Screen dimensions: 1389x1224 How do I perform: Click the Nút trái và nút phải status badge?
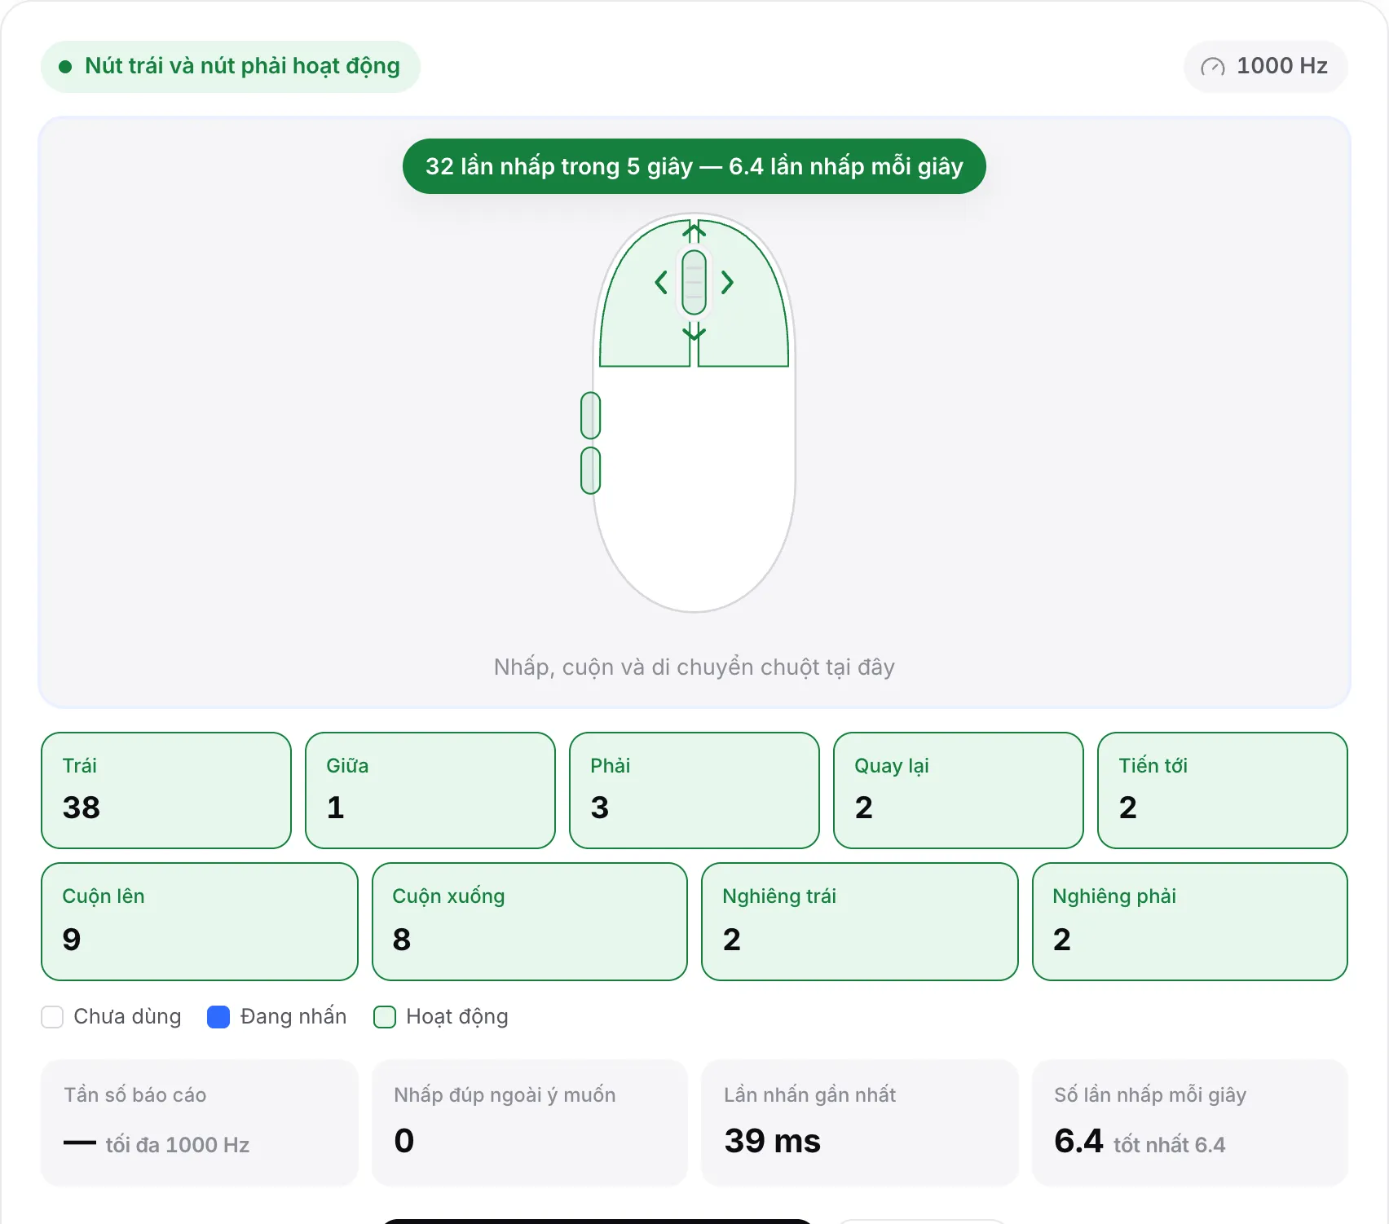(231, 67)
